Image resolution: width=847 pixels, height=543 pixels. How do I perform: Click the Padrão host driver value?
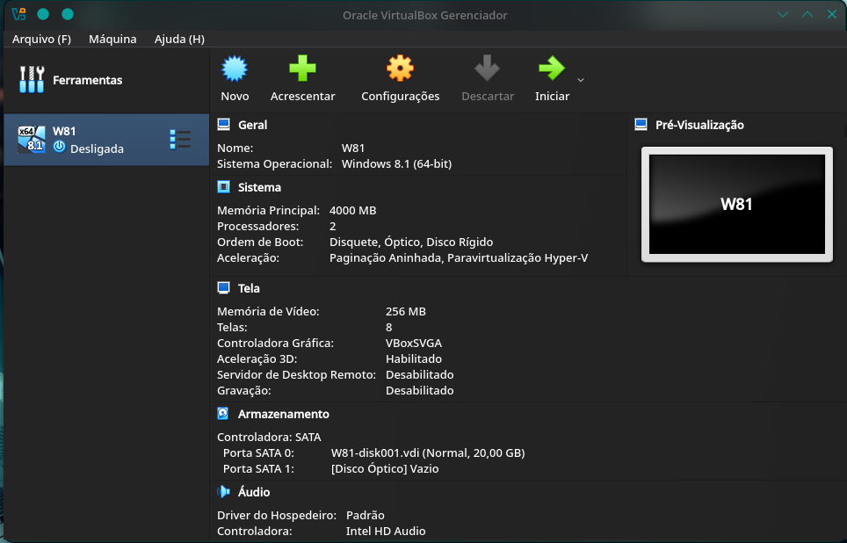(366, 516)
